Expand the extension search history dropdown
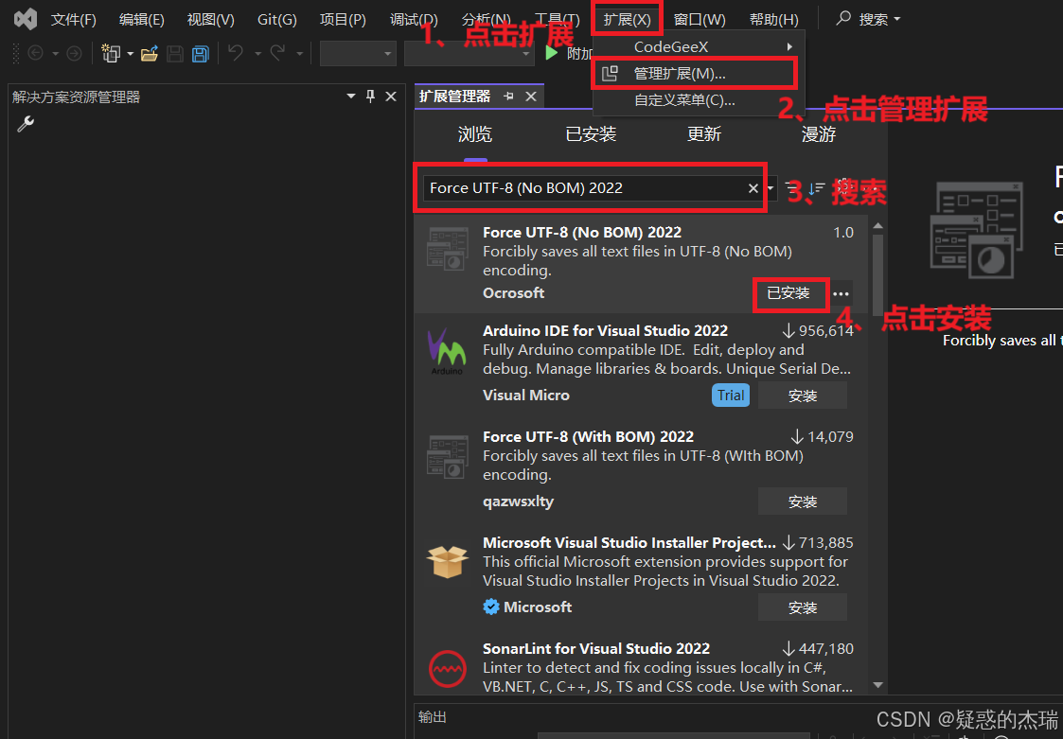 [771, 187]
